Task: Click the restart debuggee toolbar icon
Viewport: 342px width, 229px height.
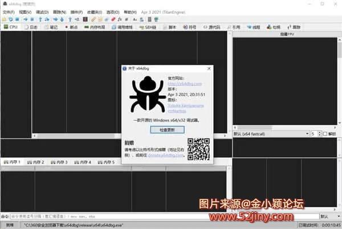Action: pyautogui.click(x=10, y=19)
